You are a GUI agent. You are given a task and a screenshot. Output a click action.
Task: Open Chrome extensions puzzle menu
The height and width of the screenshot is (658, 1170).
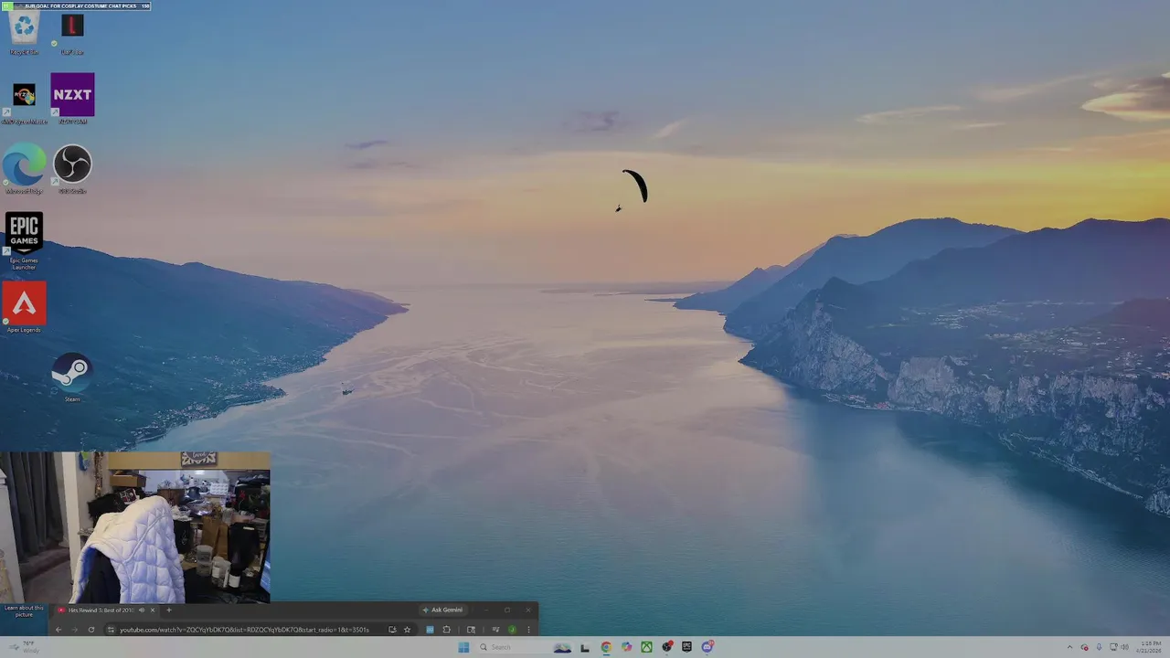tap(447, 630)
